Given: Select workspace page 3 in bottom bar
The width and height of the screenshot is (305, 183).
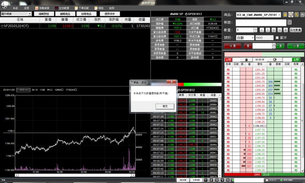Looking at the screenshot, I should (217, 180).
